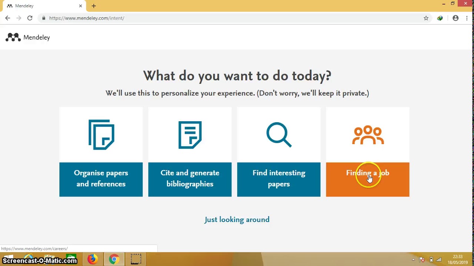Viewport: 474px width, 266px height.
Task: Click the browser forward arrow
Action: 19,18
